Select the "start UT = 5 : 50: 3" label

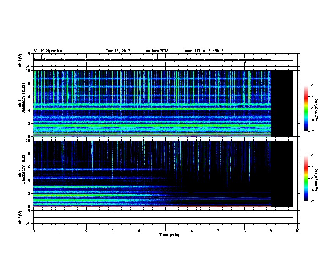coord(204,51)
